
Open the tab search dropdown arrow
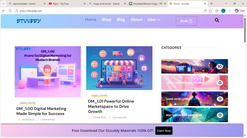click(x=4, y=4)
